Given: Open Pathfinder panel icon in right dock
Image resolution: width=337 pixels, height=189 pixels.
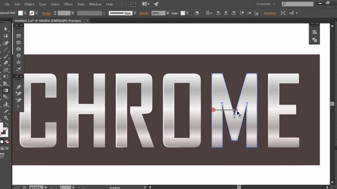Looking at the screenshot, I should (x=315, y=40).
